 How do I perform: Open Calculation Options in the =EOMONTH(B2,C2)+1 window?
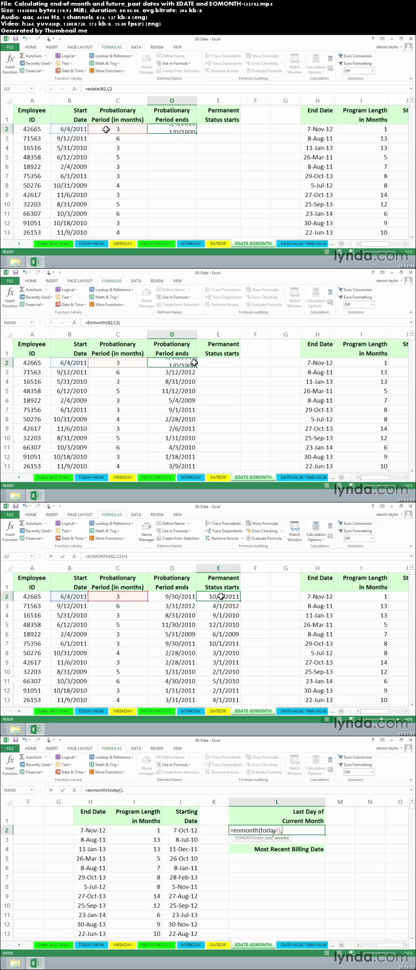(x=316, y=531)
